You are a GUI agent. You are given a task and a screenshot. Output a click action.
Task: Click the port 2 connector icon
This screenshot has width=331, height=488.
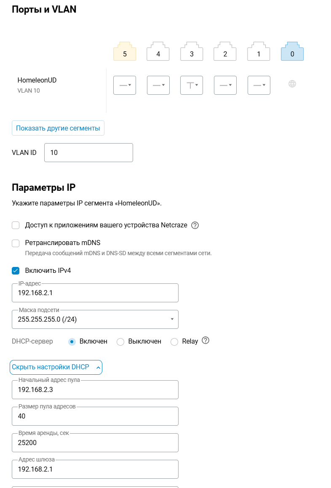pos(225,52)
